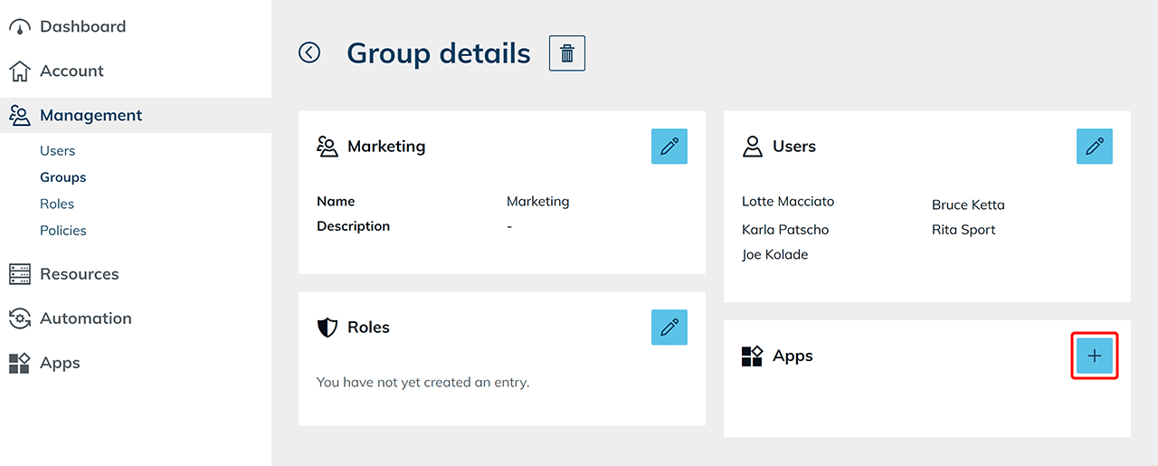Click the Dashboard gauge icon in sidebar
Viewport: 1158px width, 466px height.
tap(19, 27)
